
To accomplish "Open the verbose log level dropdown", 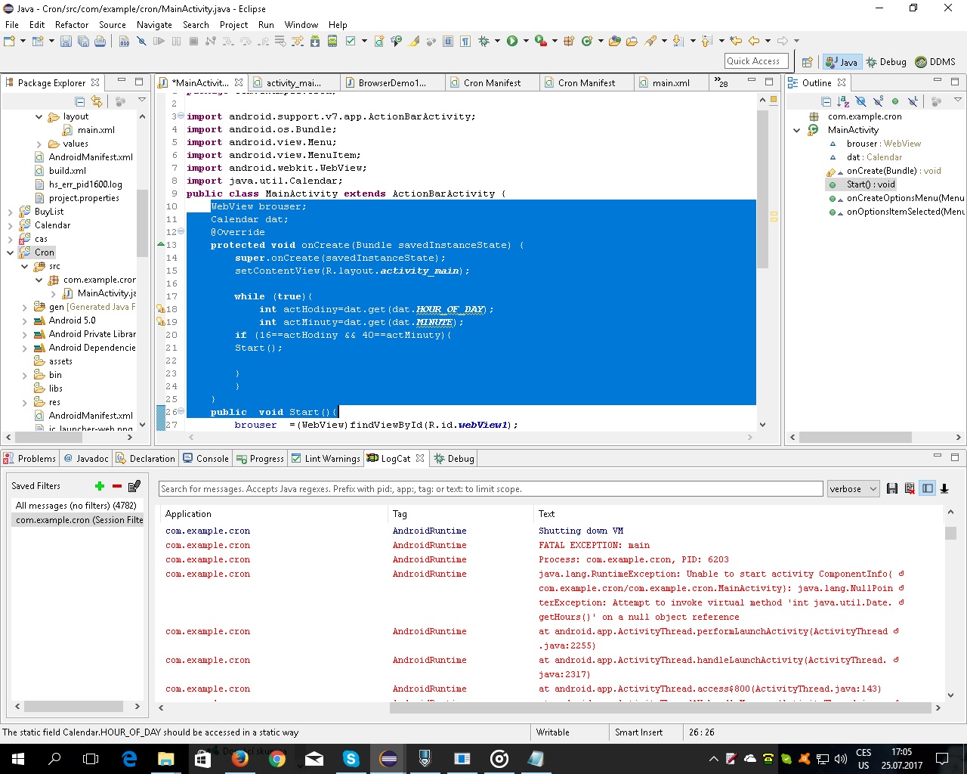I will 853,489.
